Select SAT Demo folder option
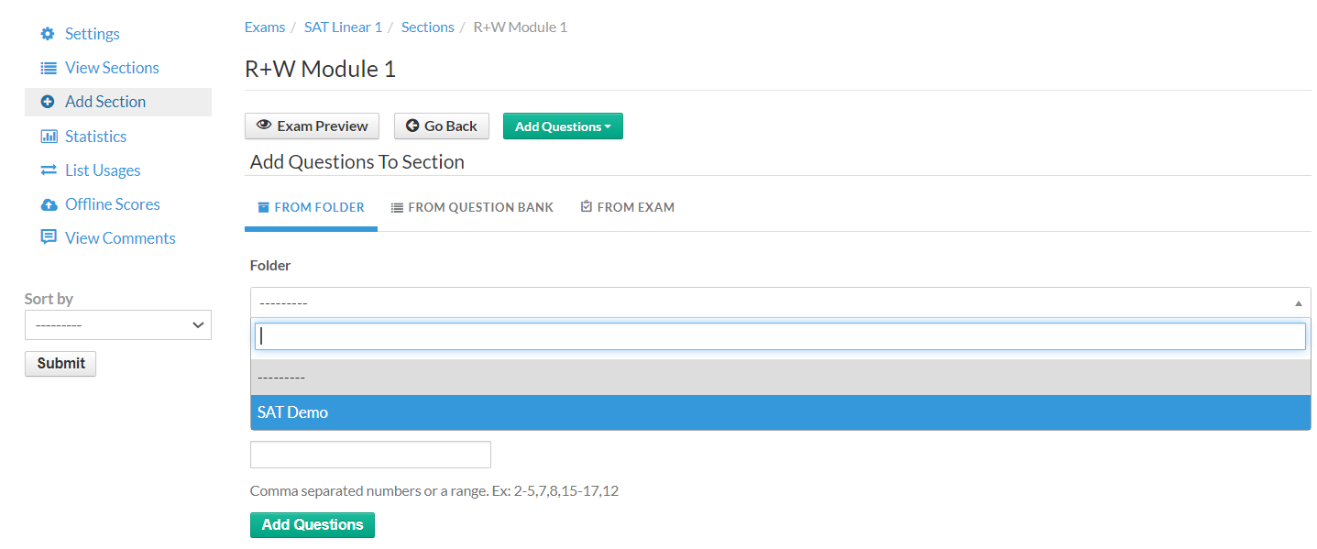1317x549 pixels. point(780,412)
